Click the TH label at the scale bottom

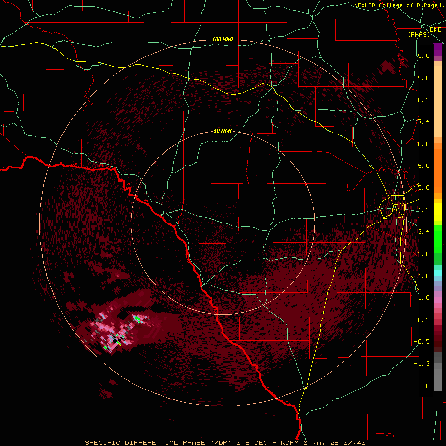coord(426,386)
